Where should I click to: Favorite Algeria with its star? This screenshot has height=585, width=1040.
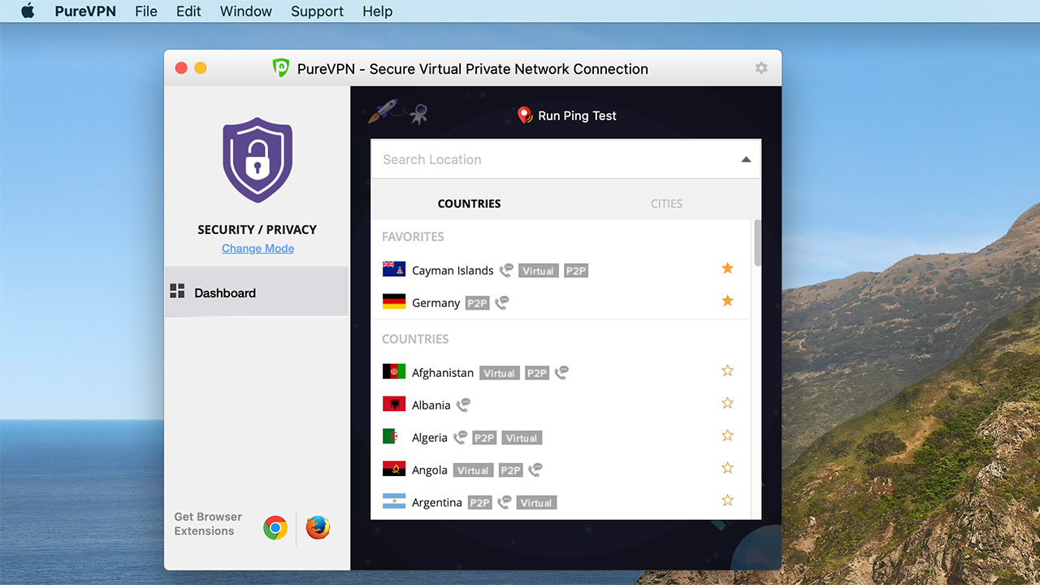tap(727, 435)
